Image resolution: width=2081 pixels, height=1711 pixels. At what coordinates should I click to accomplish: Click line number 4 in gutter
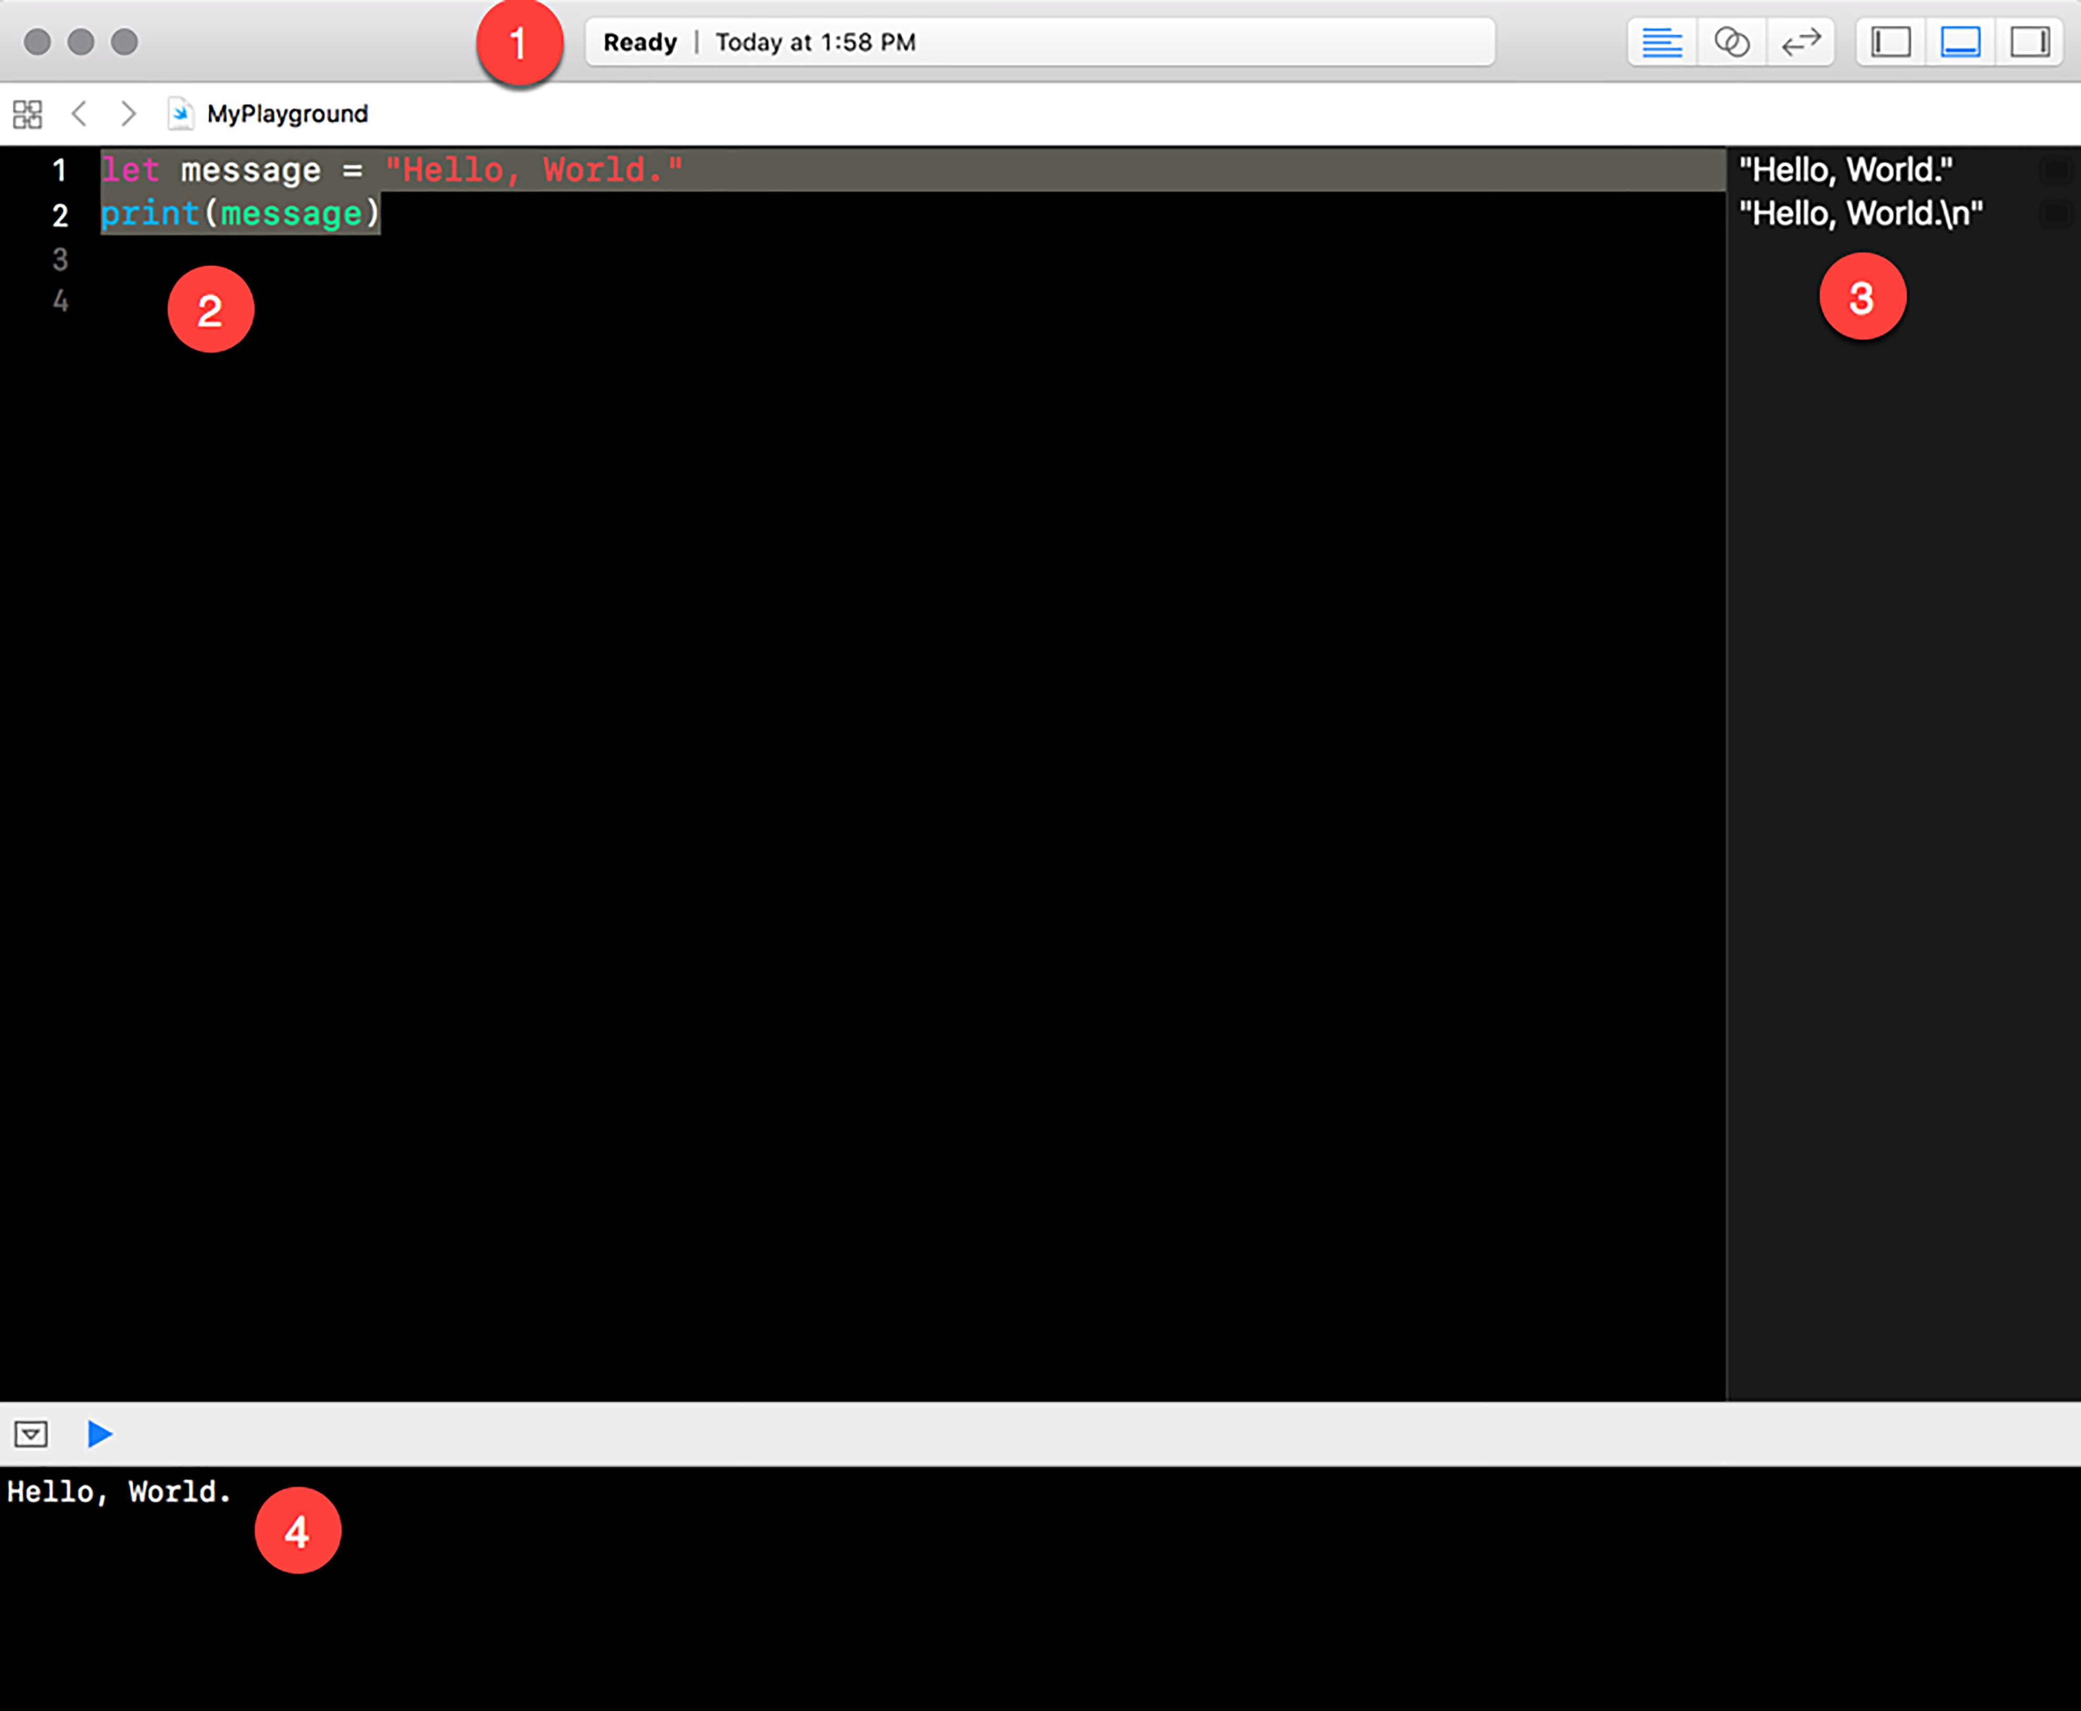coord(60,300)
